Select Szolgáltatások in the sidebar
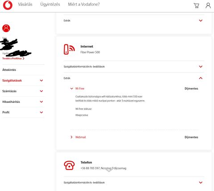 tap(12, 81)
